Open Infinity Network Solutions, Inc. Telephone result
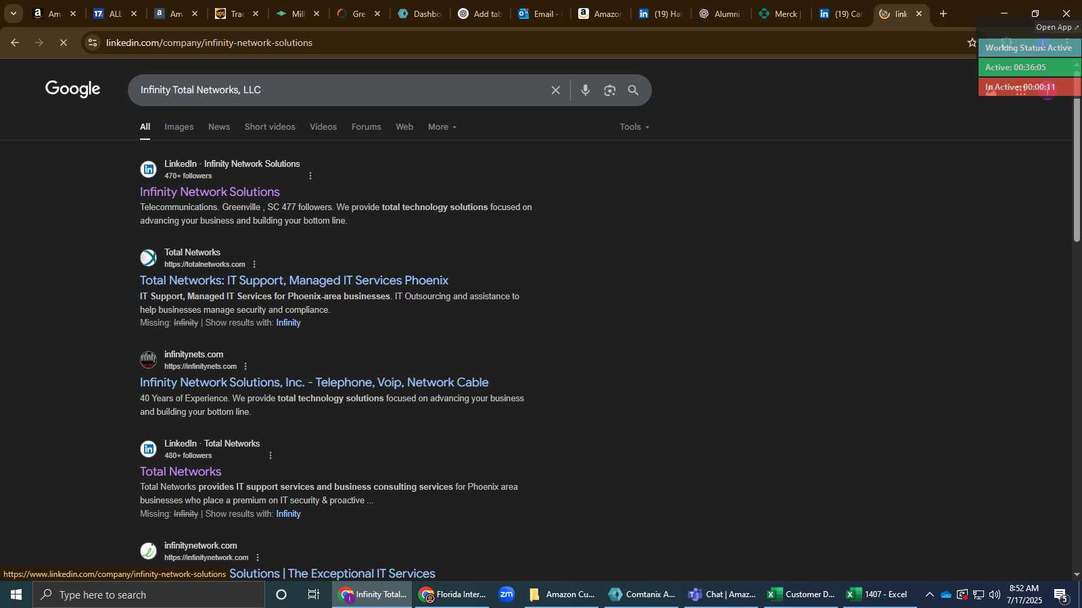Screen dimensions: 1082x608 click(x=314, y=382)
